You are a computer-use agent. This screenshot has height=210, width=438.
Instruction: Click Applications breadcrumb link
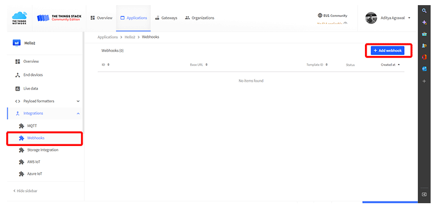[x=108, y=37]
